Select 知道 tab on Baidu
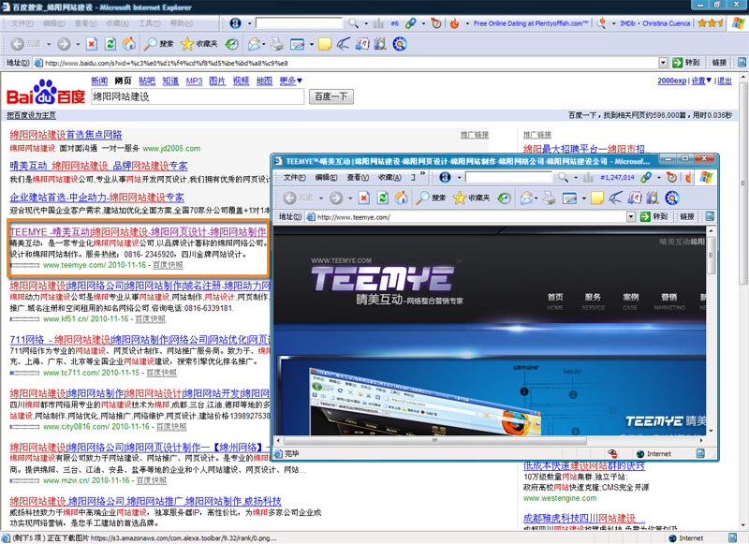The image size is (749, 544). (170, 81)
